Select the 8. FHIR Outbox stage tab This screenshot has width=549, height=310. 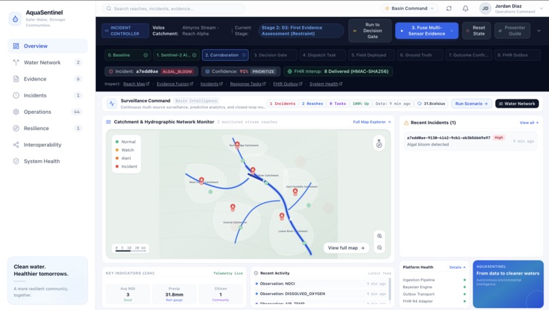pos(518,55)
